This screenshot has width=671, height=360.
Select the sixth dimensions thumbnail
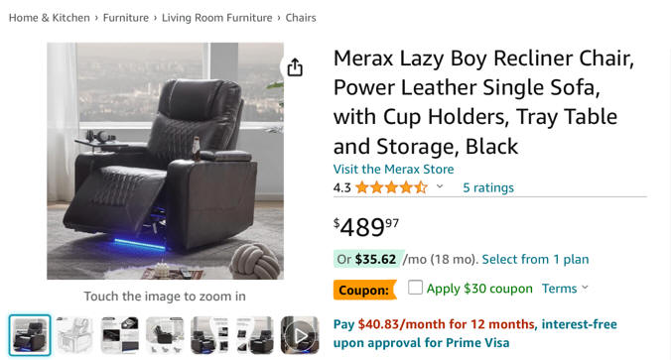click(255, 335)
